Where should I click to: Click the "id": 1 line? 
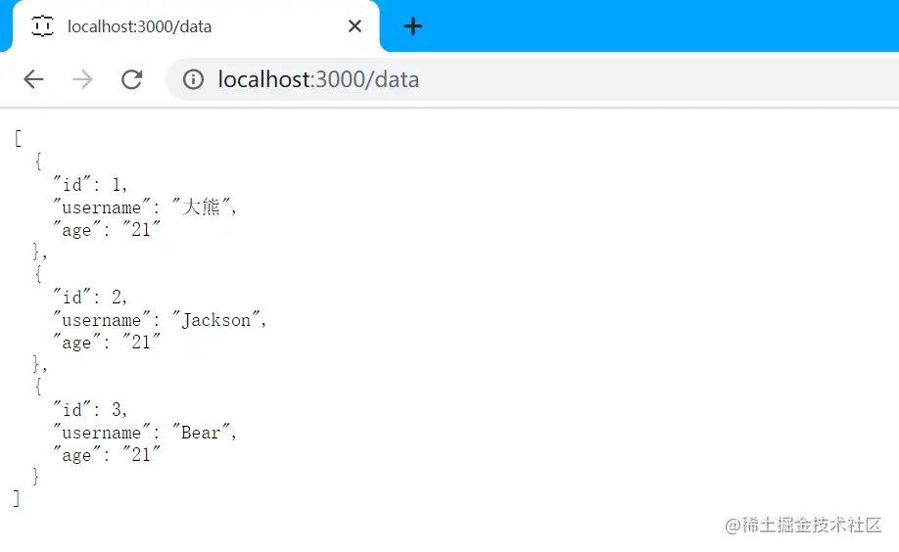tap(90, 184)
